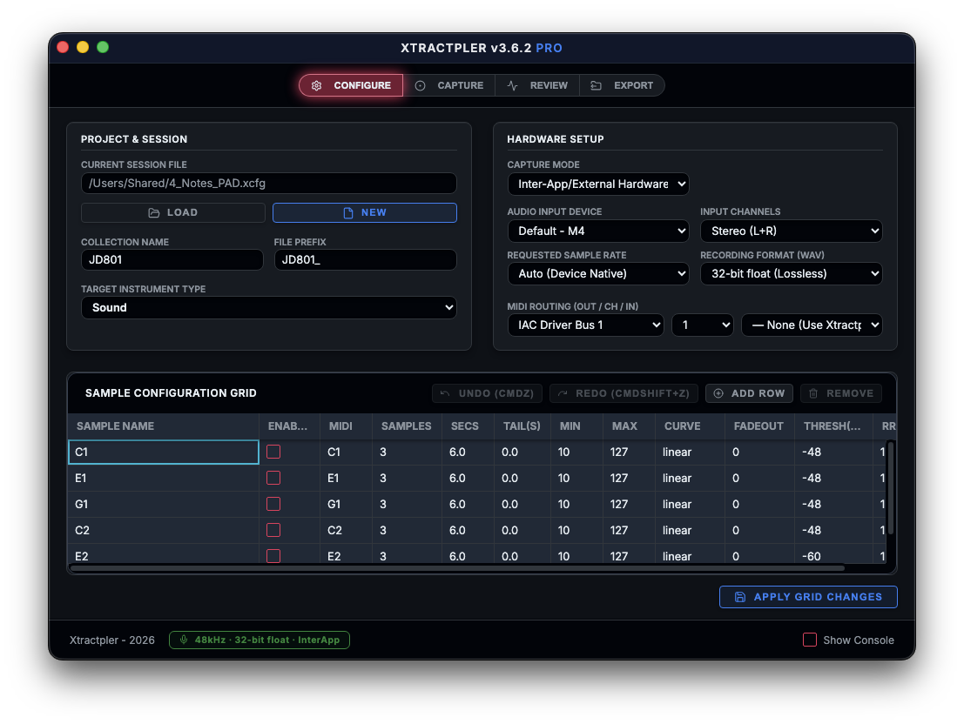Click the grid's horizontal scrollbar
The image size is (964, 724).
pos(457,568)
